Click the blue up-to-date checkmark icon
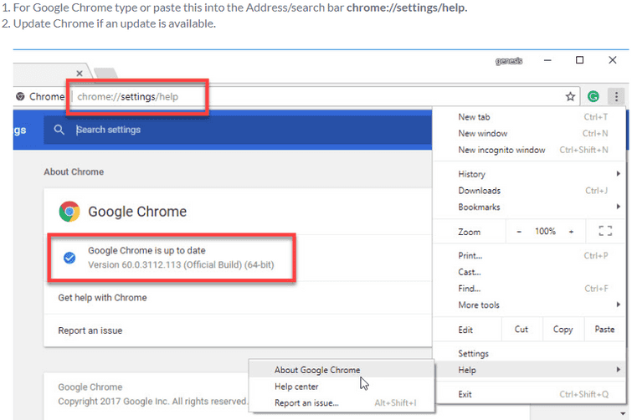The width and height of the screenshot is (632, 420). (x=70, y=258)
